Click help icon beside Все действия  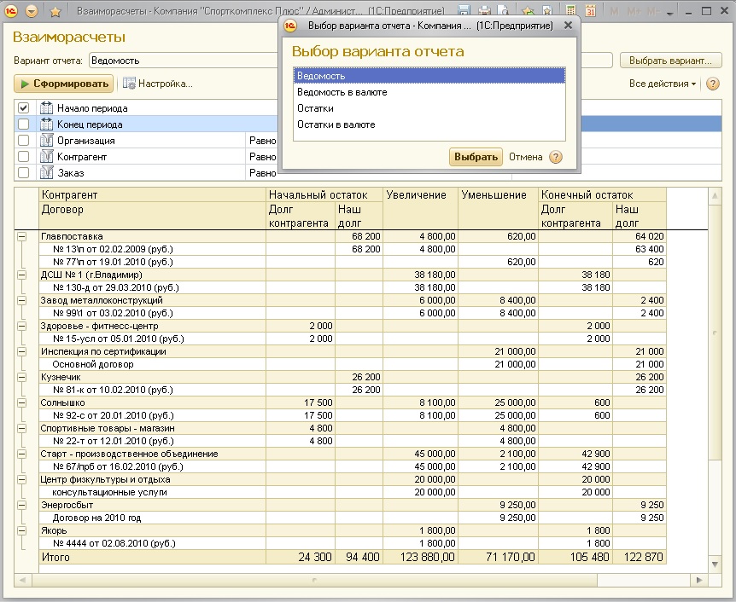point(713,84)
